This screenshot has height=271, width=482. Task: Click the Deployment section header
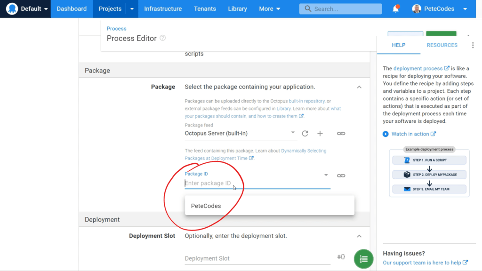pyautogui.click(x=225, y=219)
